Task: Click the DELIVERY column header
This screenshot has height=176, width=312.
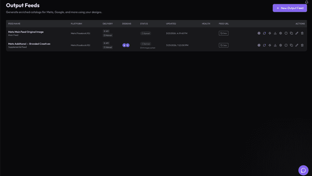Action: (108, 23)
